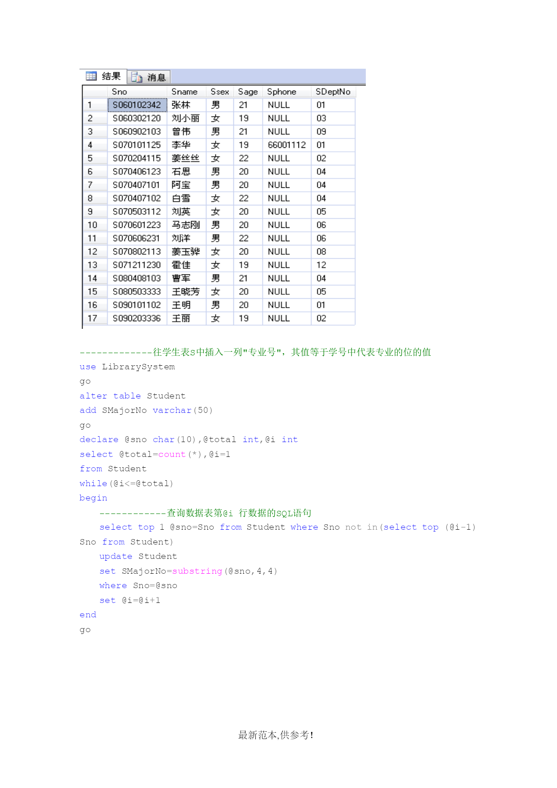
Task: Click SDeptNo value 12
Action: pos(333,265)
